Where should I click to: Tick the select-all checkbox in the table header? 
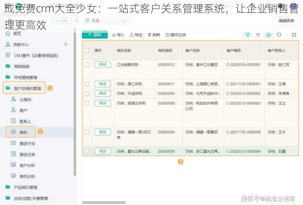pyautogui.click(x=87, y=50)
